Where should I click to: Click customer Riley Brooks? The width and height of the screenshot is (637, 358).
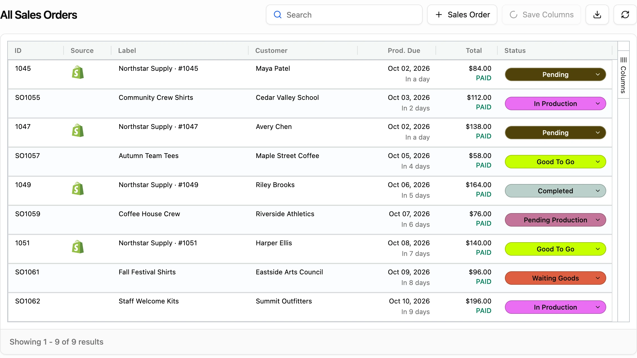[275, 185]
